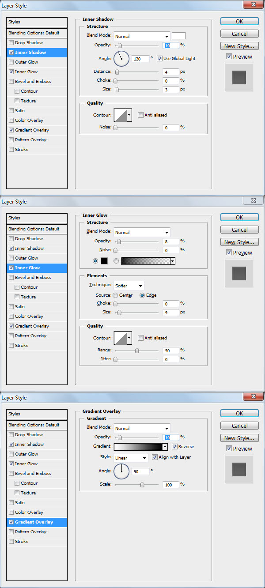This screenshot has width=265, height=588.
Task: Select solid color radio button for Inner Glow
Action: (96, 261)
